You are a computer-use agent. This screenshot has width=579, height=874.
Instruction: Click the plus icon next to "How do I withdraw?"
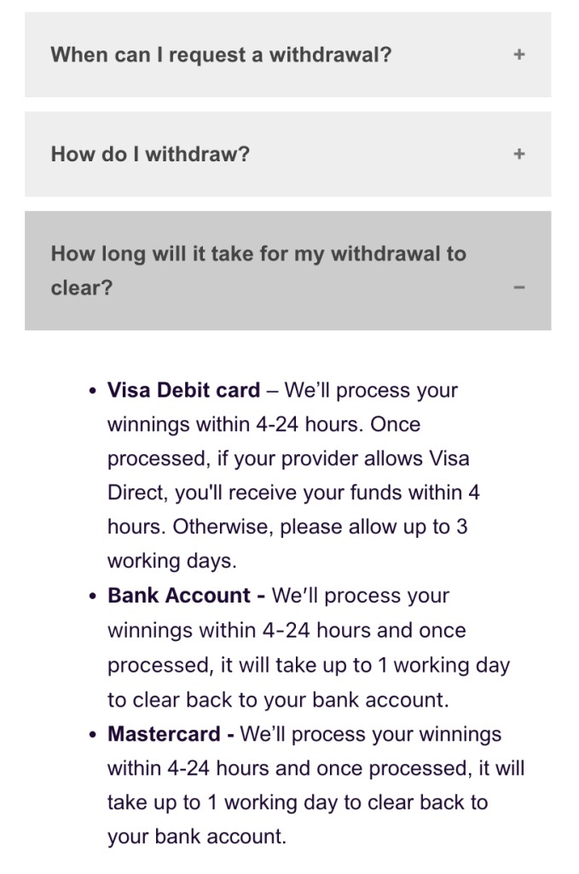[x=518, y=154]
